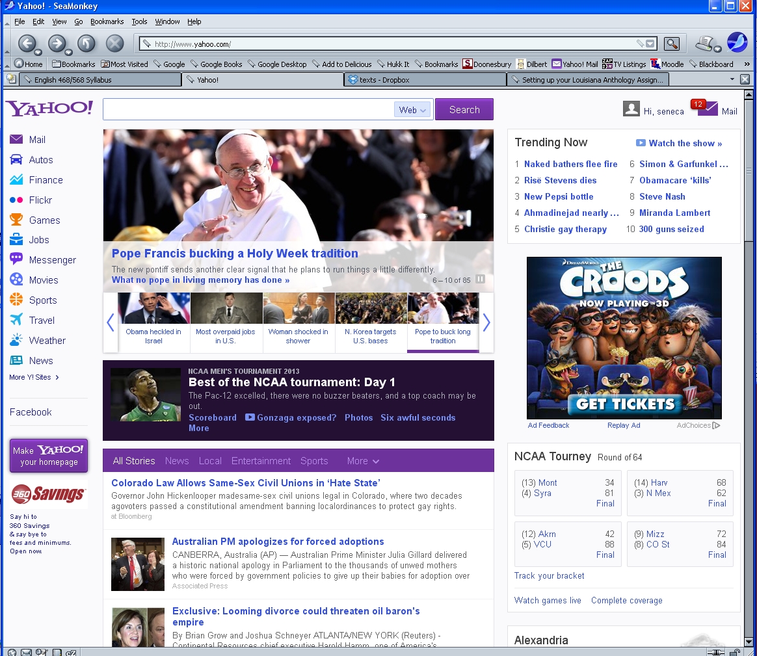Click the Messenger chat bubble icon
The height and width of the screenshot is (656, 757).
click(x=16, y=260)
